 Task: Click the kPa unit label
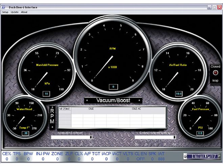(x=47, y=83)
